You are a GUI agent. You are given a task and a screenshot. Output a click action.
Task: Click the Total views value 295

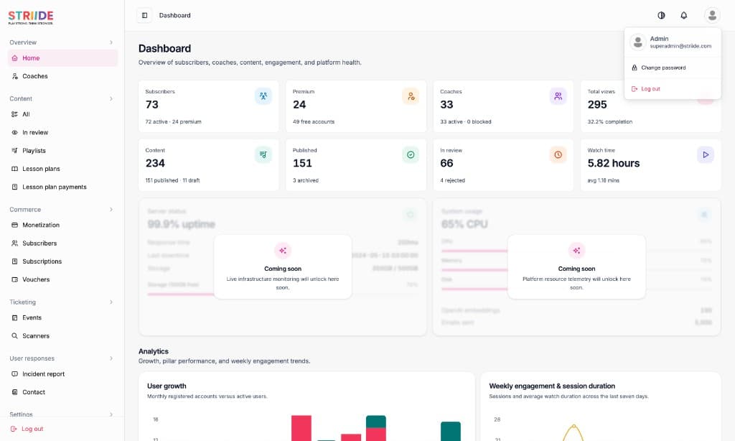(x=597, y=105)
